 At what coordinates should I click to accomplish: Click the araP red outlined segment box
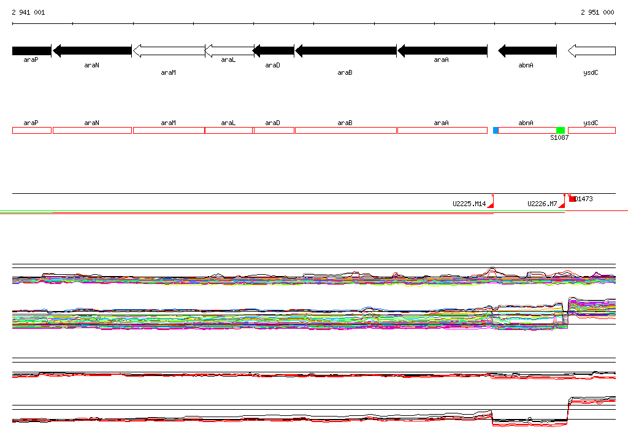(32, 130)
